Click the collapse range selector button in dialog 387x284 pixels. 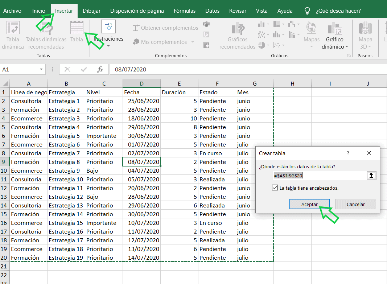(371, 176)
